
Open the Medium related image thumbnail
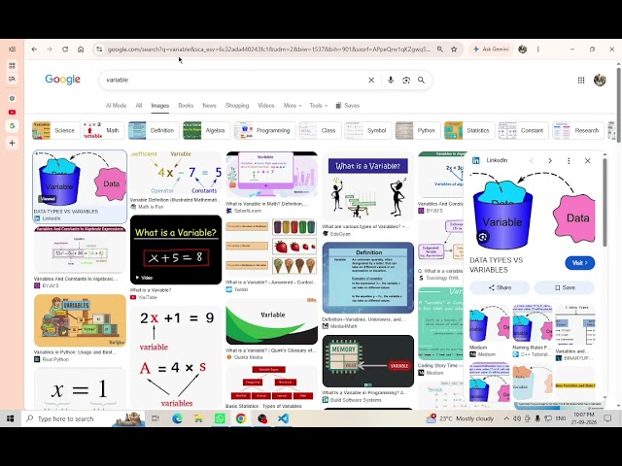click(490, 323)
